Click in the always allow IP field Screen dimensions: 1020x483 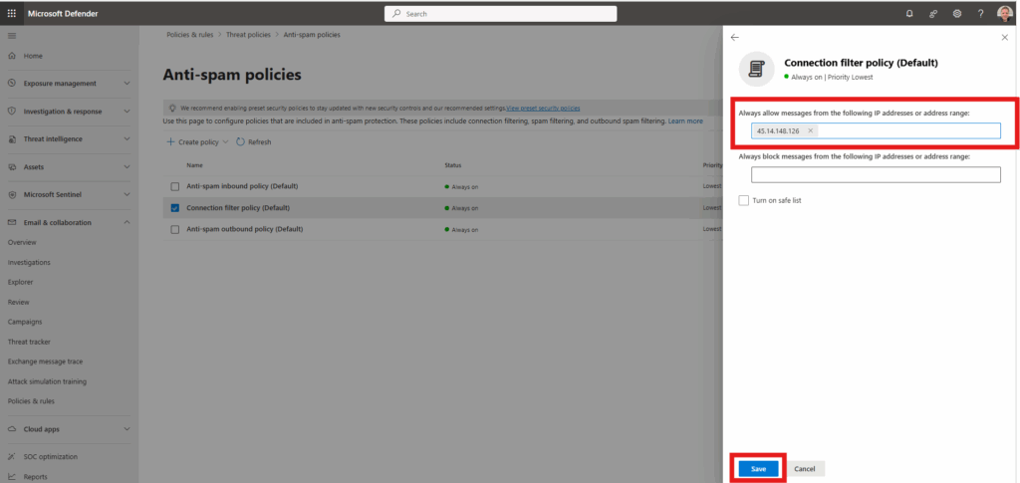(876, 130)
